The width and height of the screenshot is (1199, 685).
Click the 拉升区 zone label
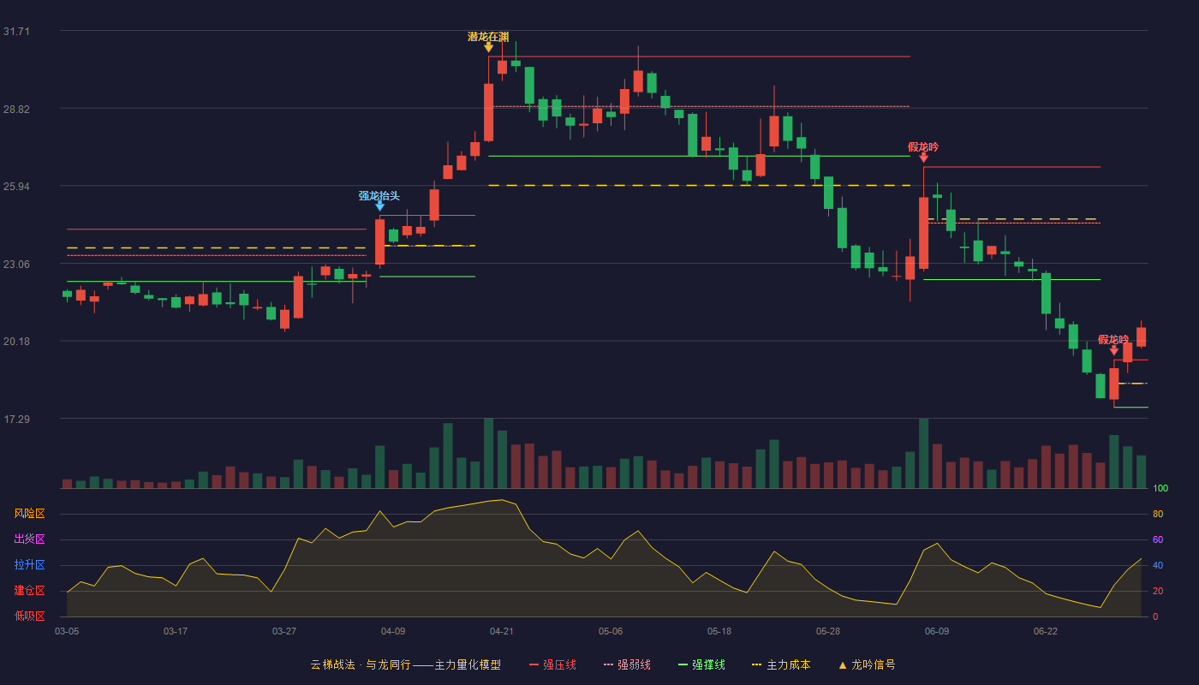pyautogui.click(x=29, y=565)
